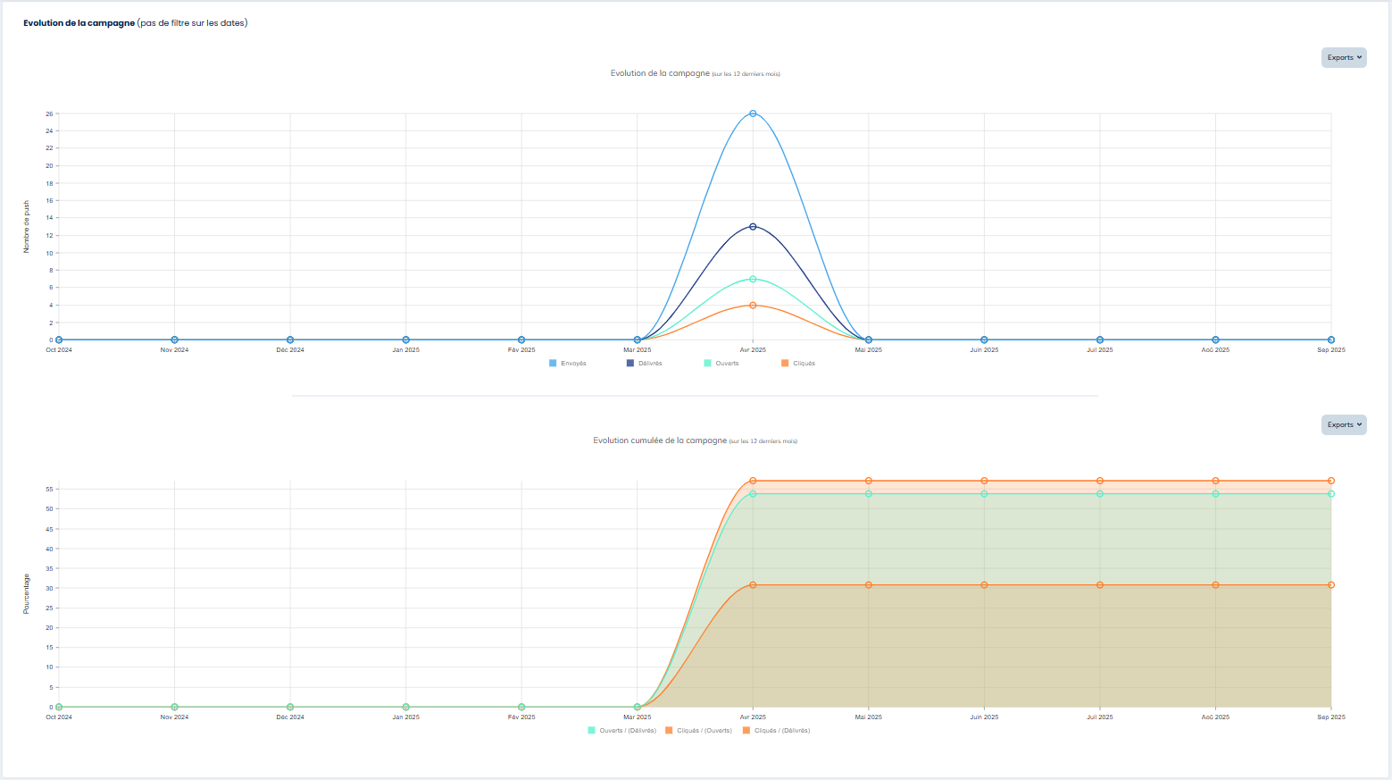This screenshot has width=1392, height=780.
Task: Select the Jan 2025 point on the cumulative chart
Action: pyautogui.click(x=406, y=707)
